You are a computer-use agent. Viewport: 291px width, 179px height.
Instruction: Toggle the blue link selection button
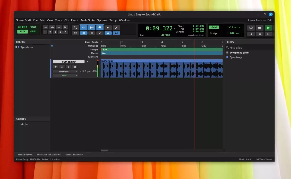[84, 33]
